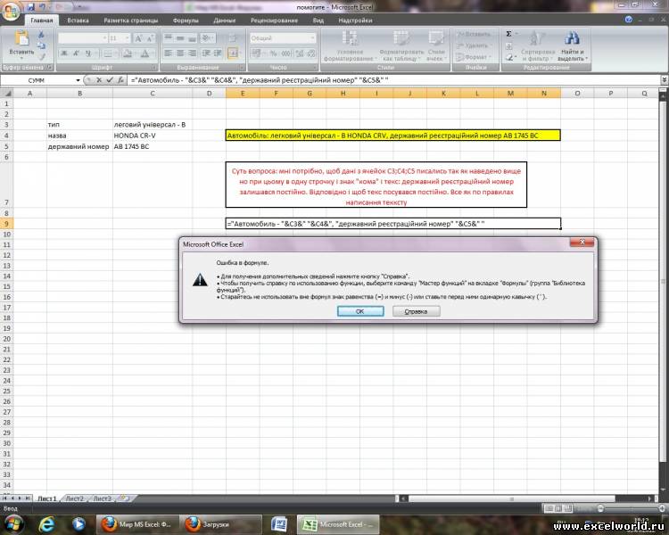Viewport: 669px width, 535px height.
Task: Open Сортировка и фильтр menu
Action: [536, 46]
